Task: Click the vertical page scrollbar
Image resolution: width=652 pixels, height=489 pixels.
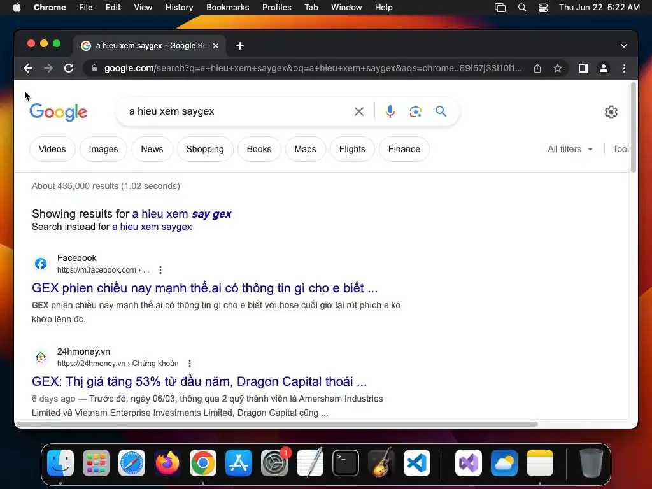Action: (x=634, y=127)
